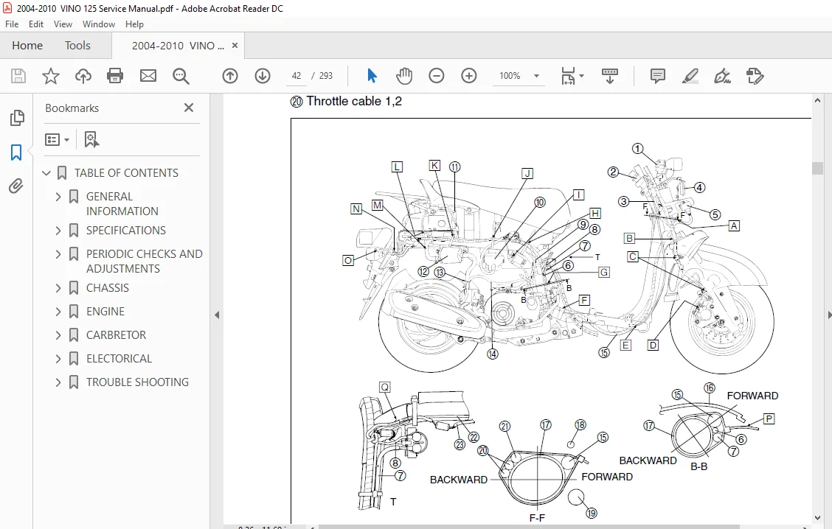
Task: Toggle the Bookmarks navigation pane icon
Action: (x=16, y=153)
